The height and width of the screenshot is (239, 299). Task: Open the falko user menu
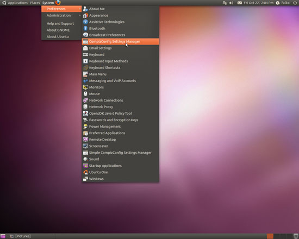click(283, 3)
